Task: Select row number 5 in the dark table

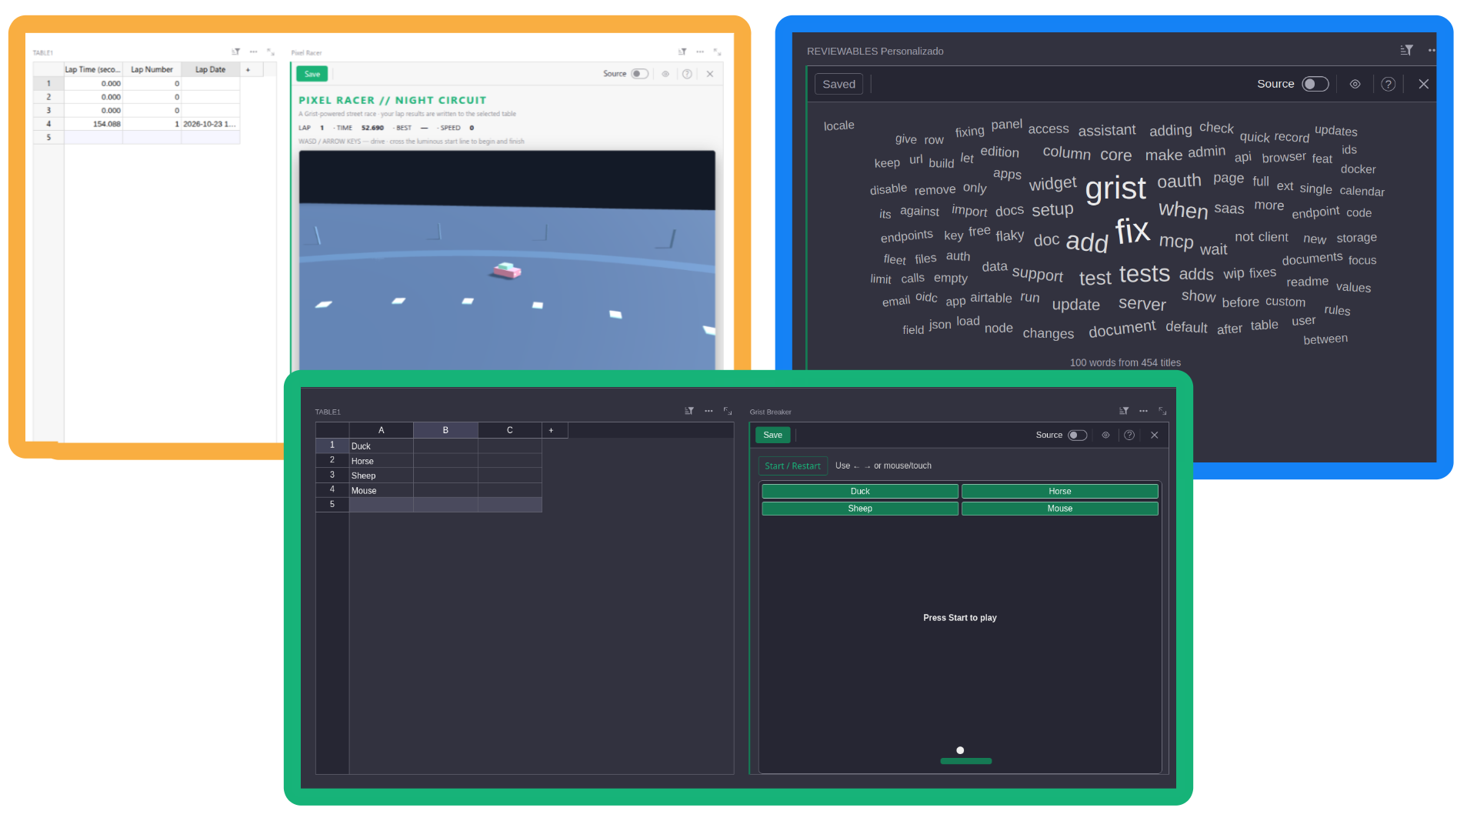Action: click(x=332, y=505)
